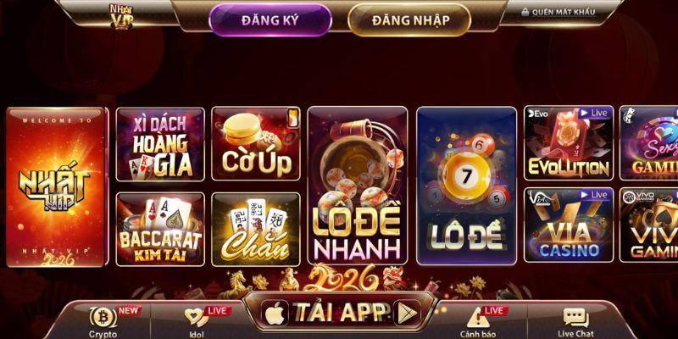Open the Chắn card game tile
Screen dimensions: 678x339
(x=256, y=229)
